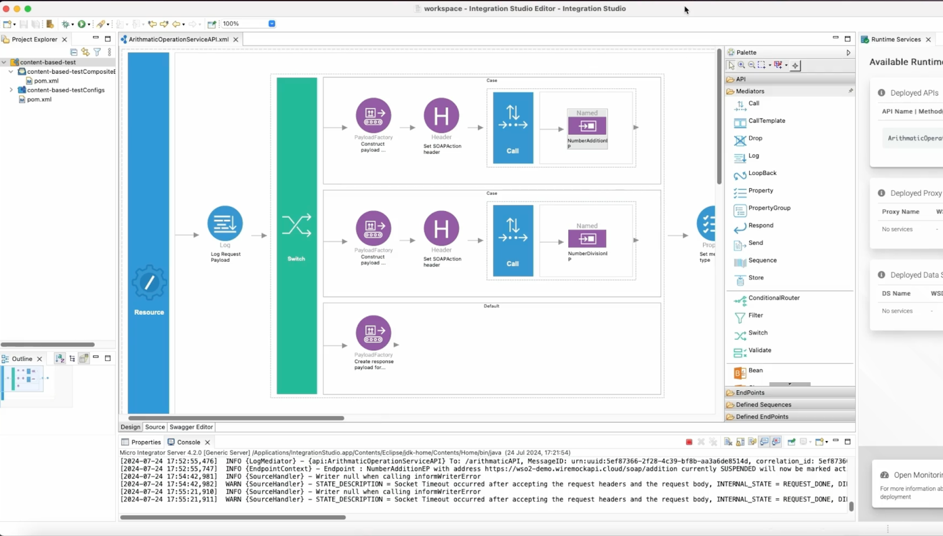Terminate the console with red stop icon
The height and width of the screenshot is (536, 943).
pos(689,442)
